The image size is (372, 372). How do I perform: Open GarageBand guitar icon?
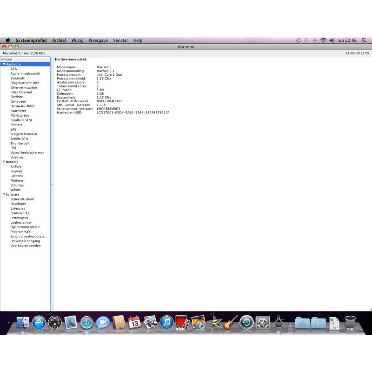click(x=231, y=322)
